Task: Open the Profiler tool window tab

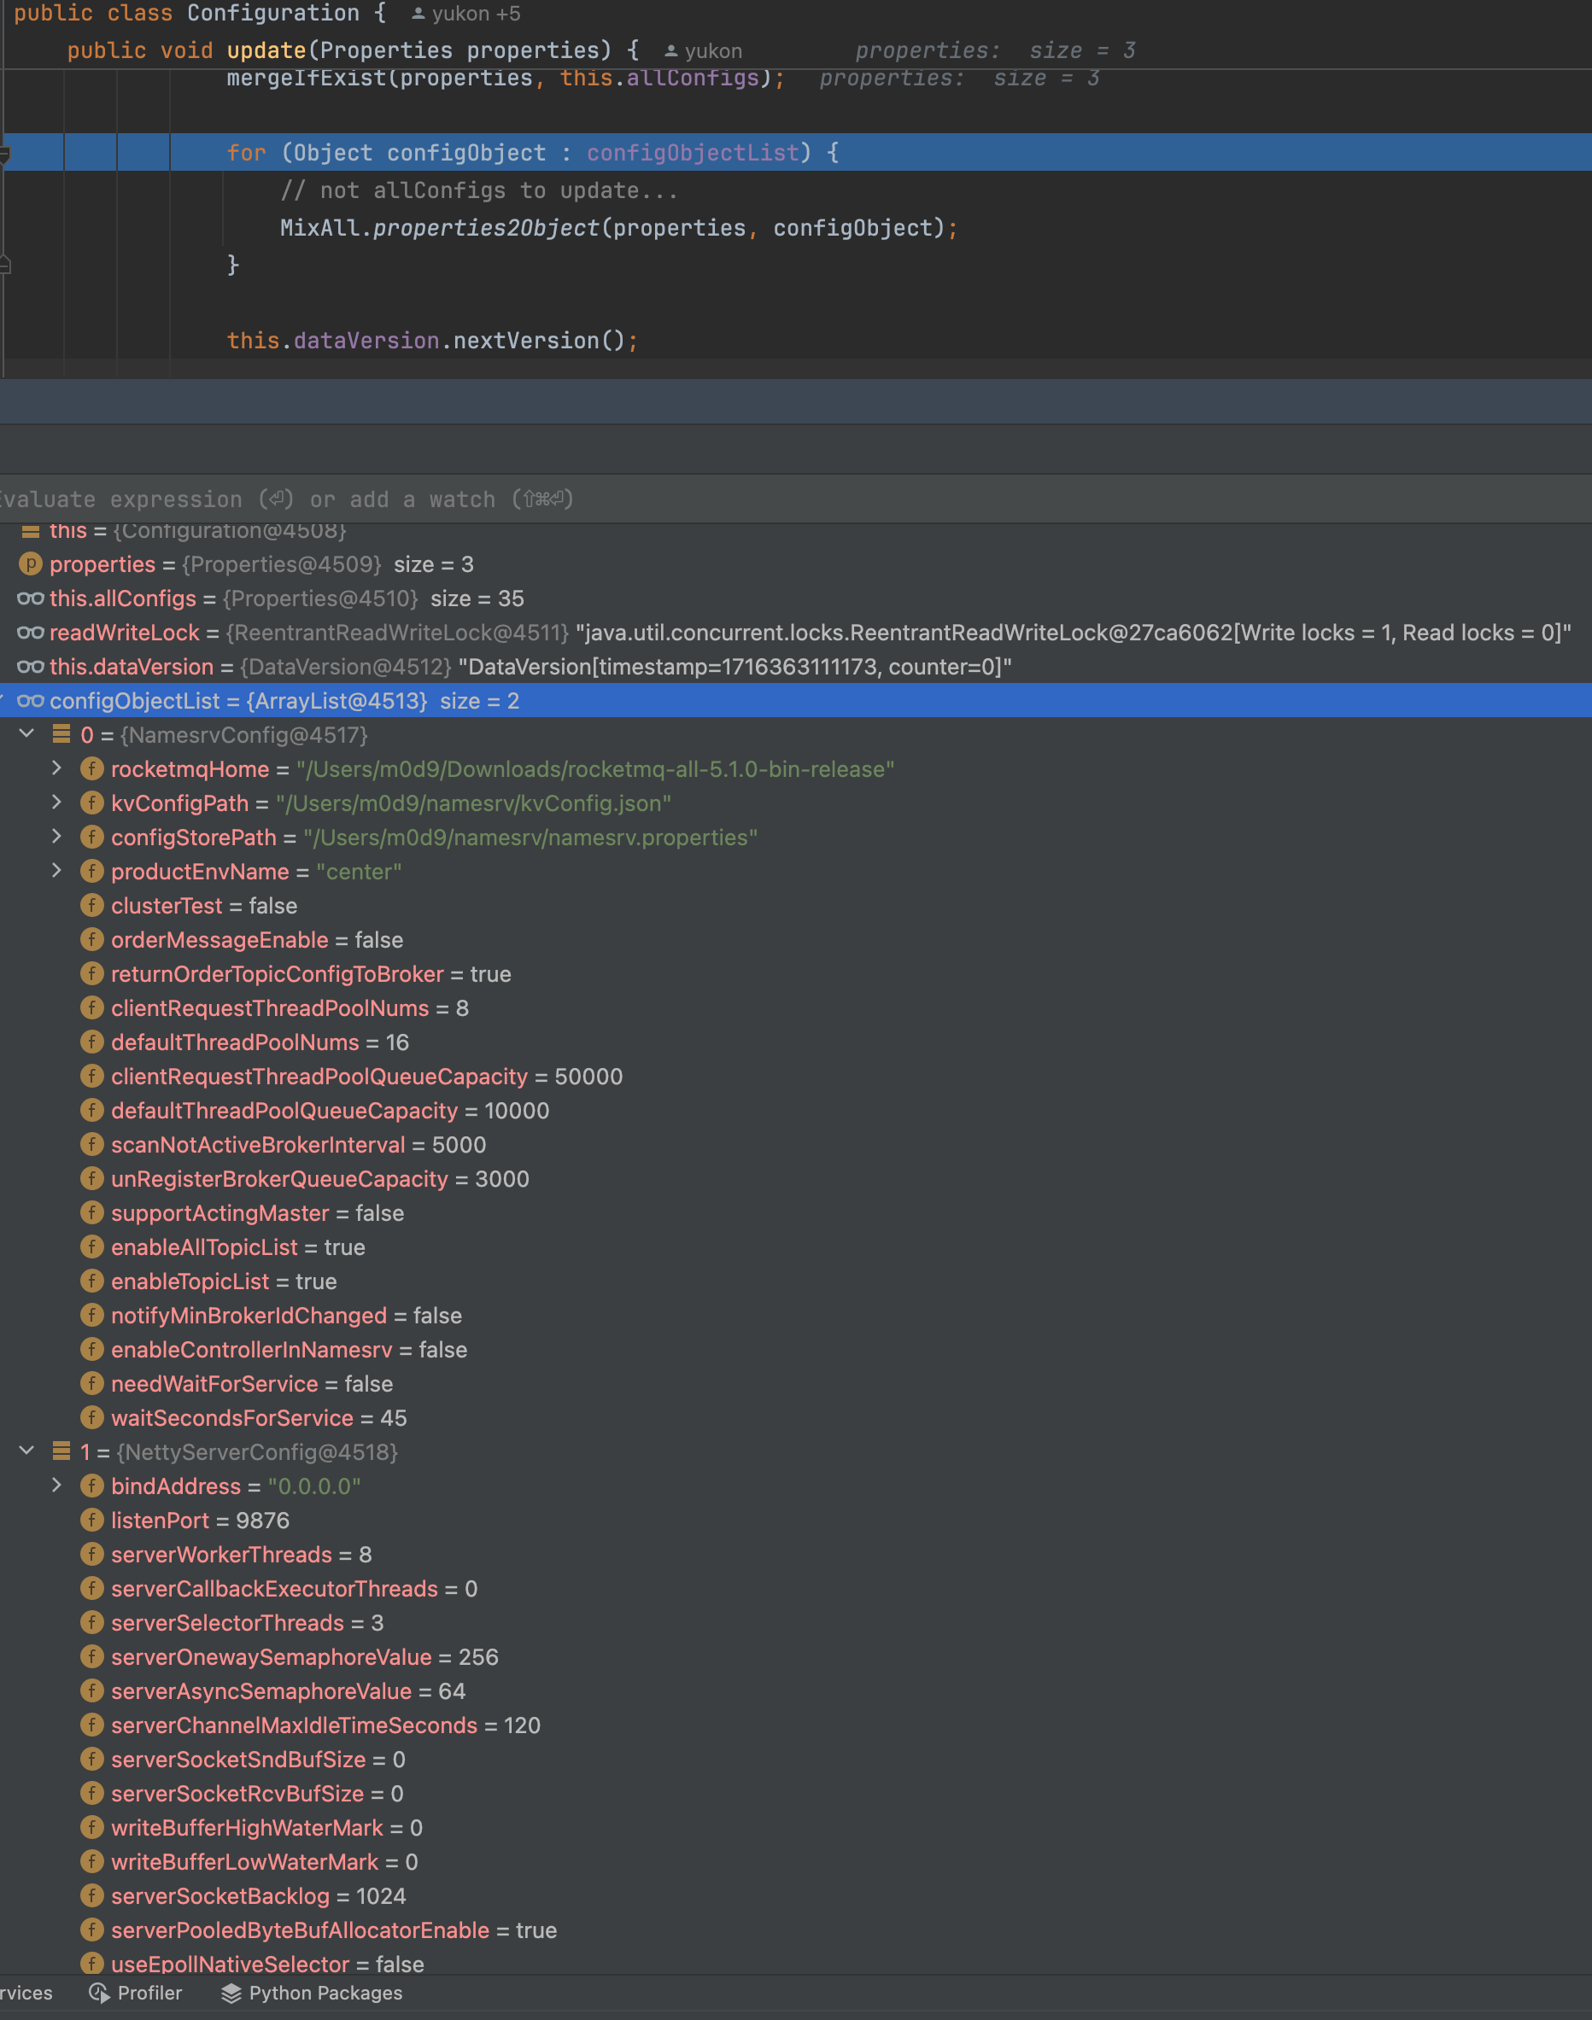Action: point(135,1993)
